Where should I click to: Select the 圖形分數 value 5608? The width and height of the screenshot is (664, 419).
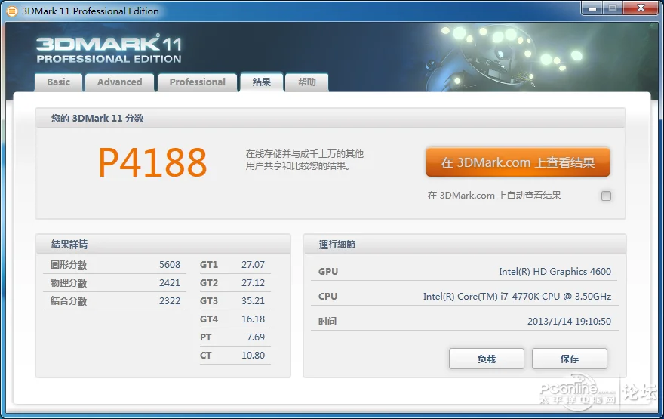pos(170,265)
